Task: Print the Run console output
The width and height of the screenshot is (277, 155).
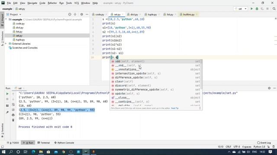Action: 13,115
